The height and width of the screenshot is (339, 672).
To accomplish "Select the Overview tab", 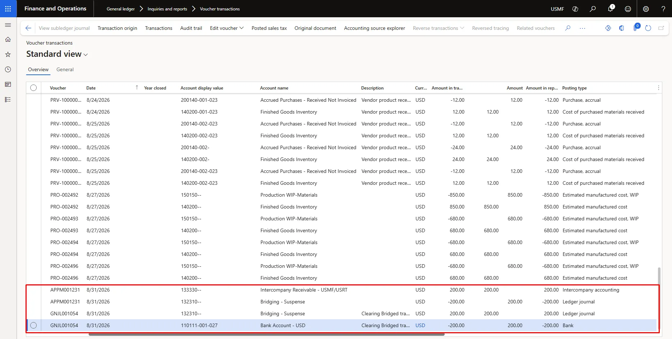I will [38, 69].
